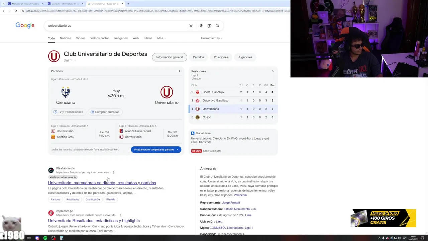Open Calculator from the taskbar
The image size is (428, 241).
(x=62, y=238)
